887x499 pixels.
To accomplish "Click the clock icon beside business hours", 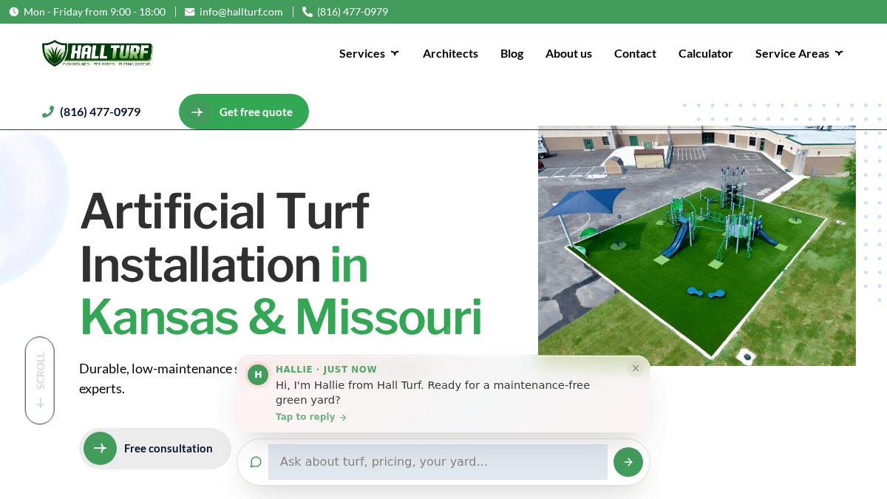I will point(14,12).
